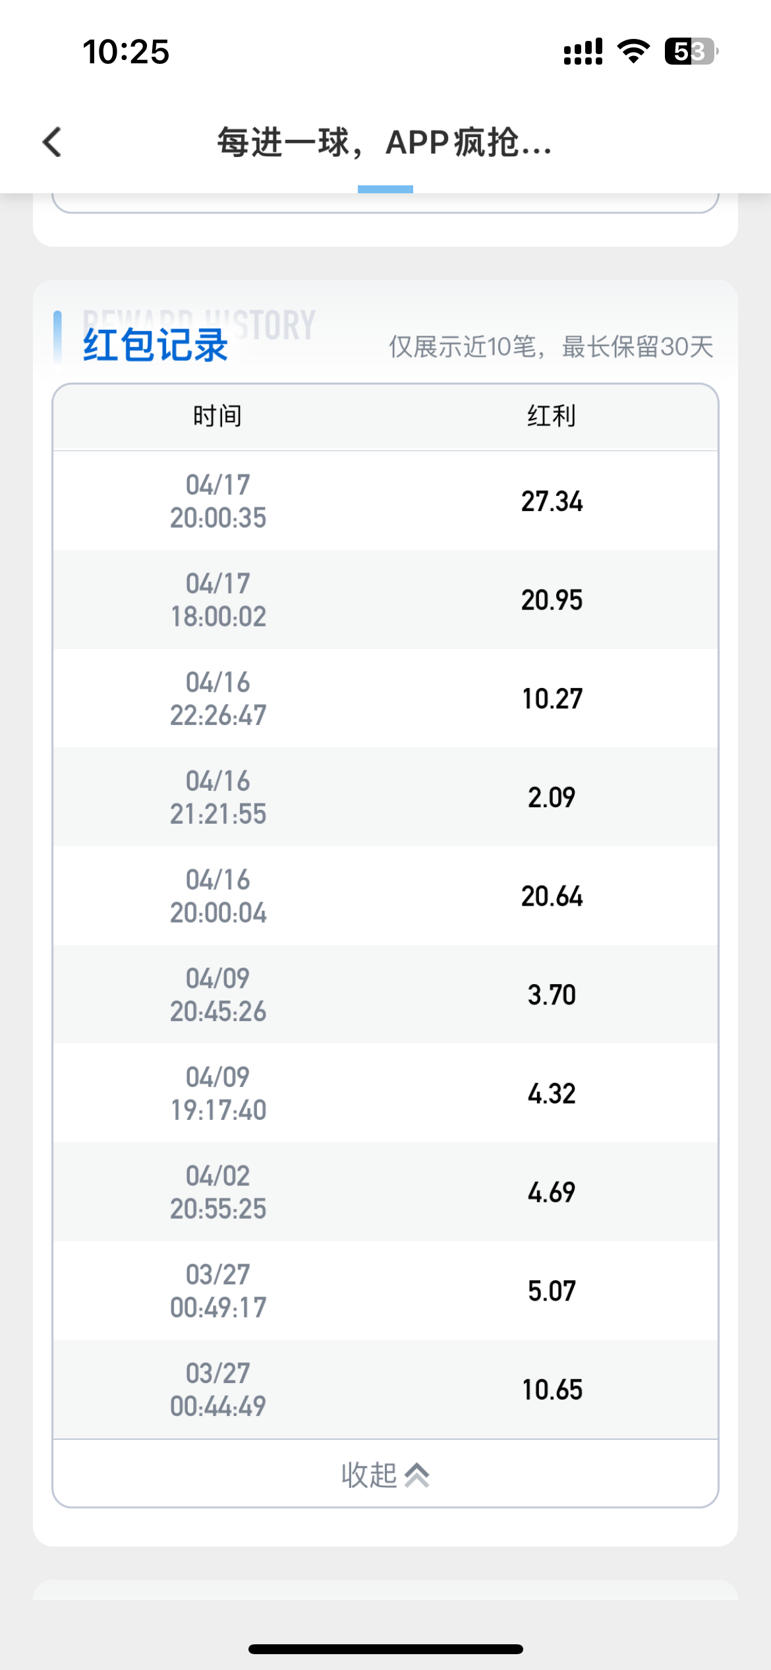Tap the status bar clock 10:25
Screen dimensions: 771x1670
[126, 51]
